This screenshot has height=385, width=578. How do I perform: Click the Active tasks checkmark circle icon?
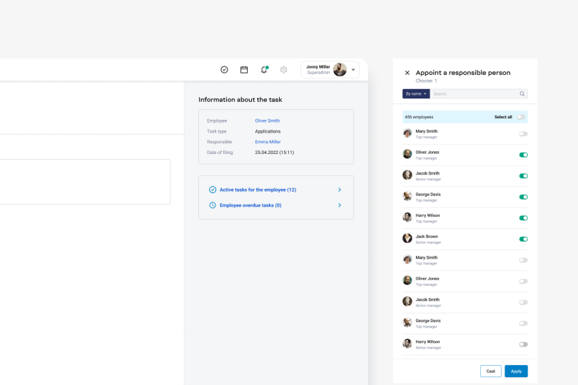point(213,190)
